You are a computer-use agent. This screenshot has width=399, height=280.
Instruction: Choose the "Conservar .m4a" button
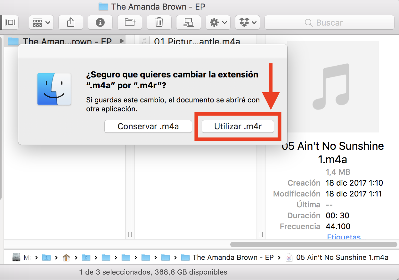(148, 126)
